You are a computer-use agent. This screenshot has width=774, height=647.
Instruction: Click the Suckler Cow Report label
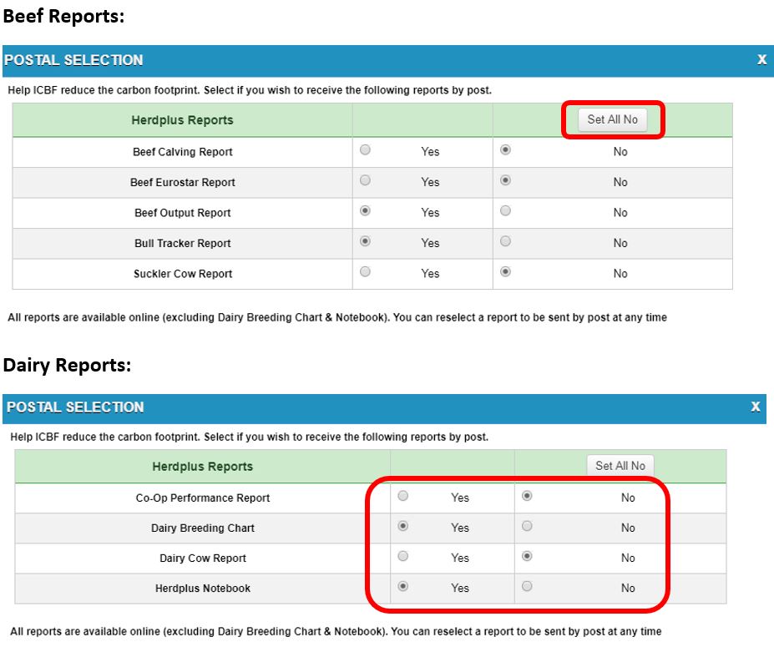183,274
